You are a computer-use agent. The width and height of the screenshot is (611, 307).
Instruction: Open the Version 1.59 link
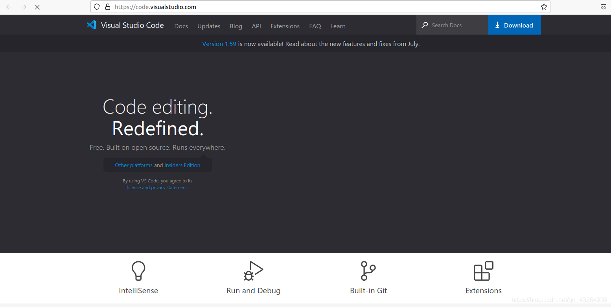click(219, 44)
